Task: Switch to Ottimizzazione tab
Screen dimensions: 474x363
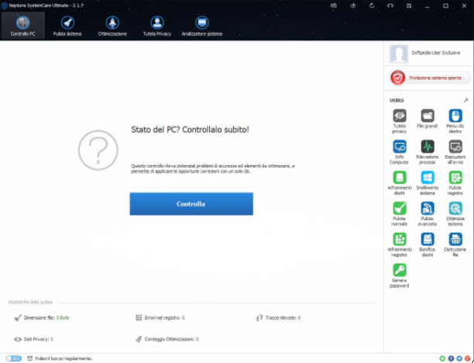Action: pos(112,26)
